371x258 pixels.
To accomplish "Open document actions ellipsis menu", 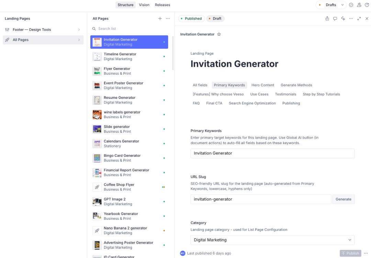I will click(351, 19).
